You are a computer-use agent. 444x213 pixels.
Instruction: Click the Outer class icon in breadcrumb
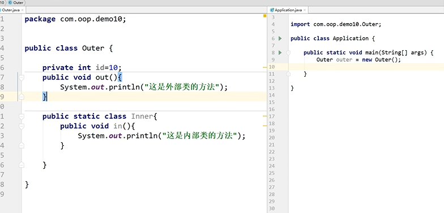10,2
